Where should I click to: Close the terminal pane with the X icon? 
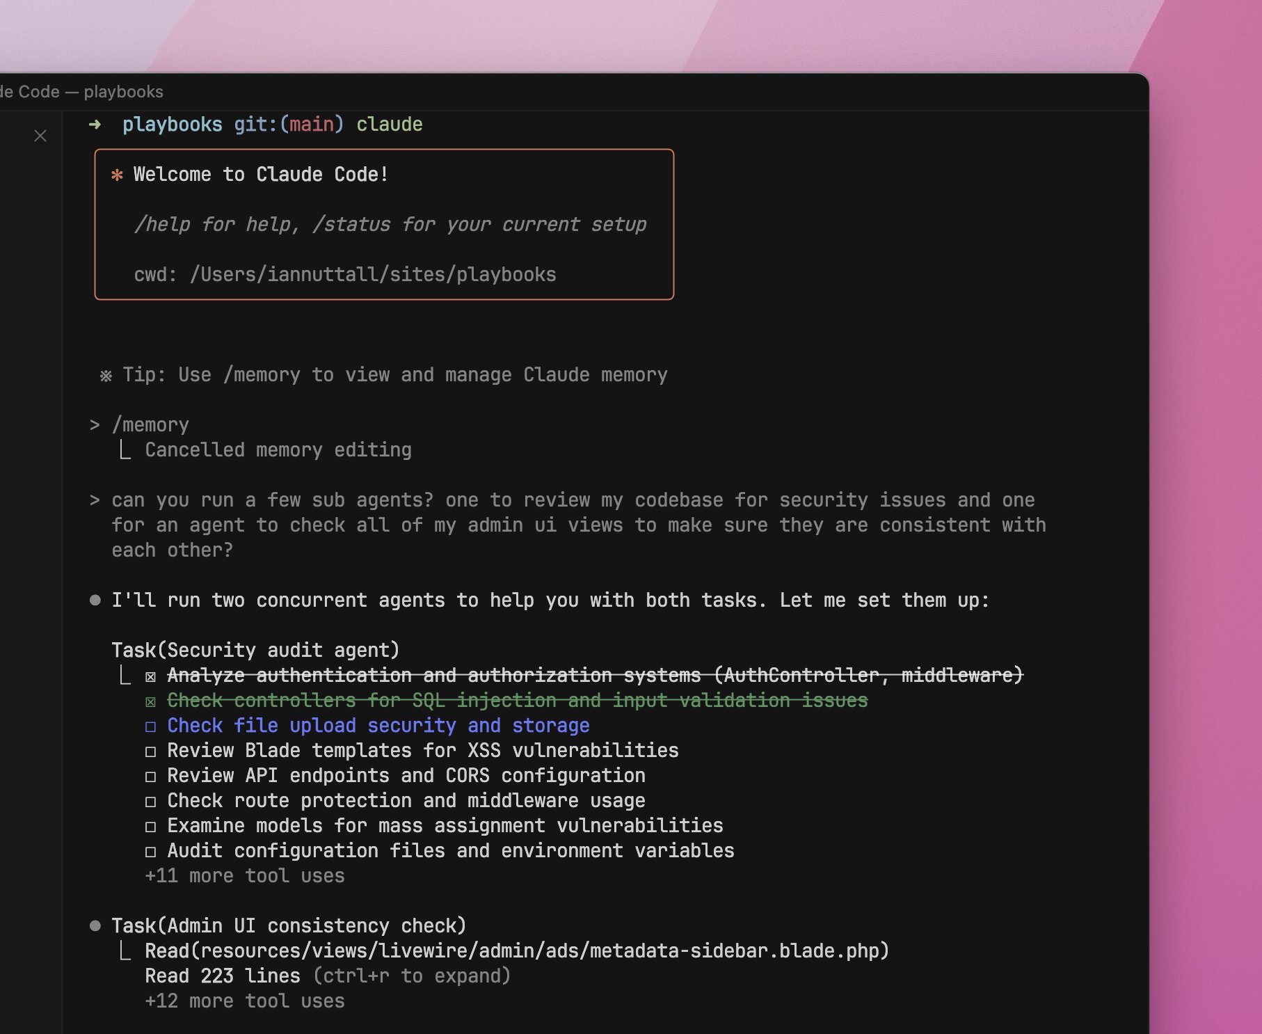coord(40,136)
